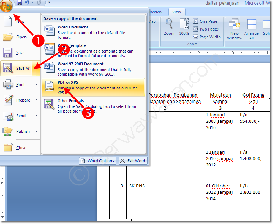Image resolution: width=273 pixels, height=224 pixels.
Task: Click the Open folder icon
Action: [8, 37]
